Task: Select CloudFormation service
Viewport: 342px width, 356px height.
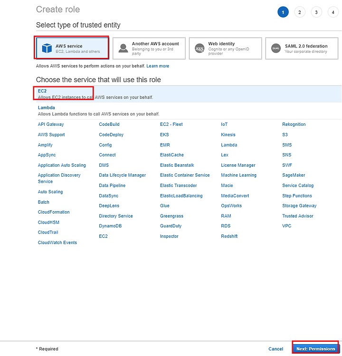Action: [x=54, y=212]
